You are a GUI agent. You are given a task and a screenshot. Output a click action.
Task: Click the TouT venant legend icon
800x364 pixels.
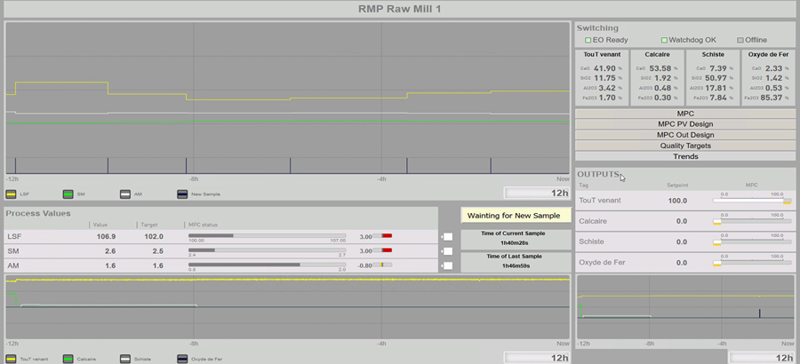point(12,358)
